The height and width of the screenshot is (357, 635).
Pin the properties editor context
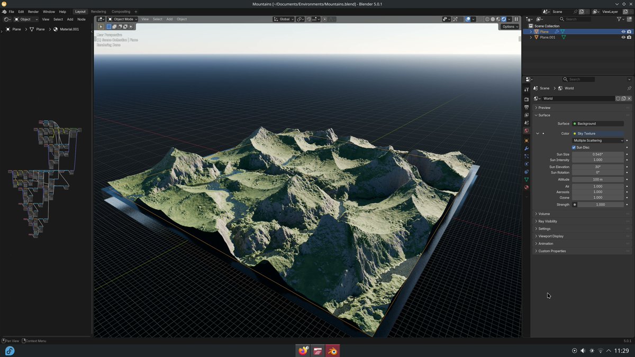pyautogui.click(x=629, y=88)
